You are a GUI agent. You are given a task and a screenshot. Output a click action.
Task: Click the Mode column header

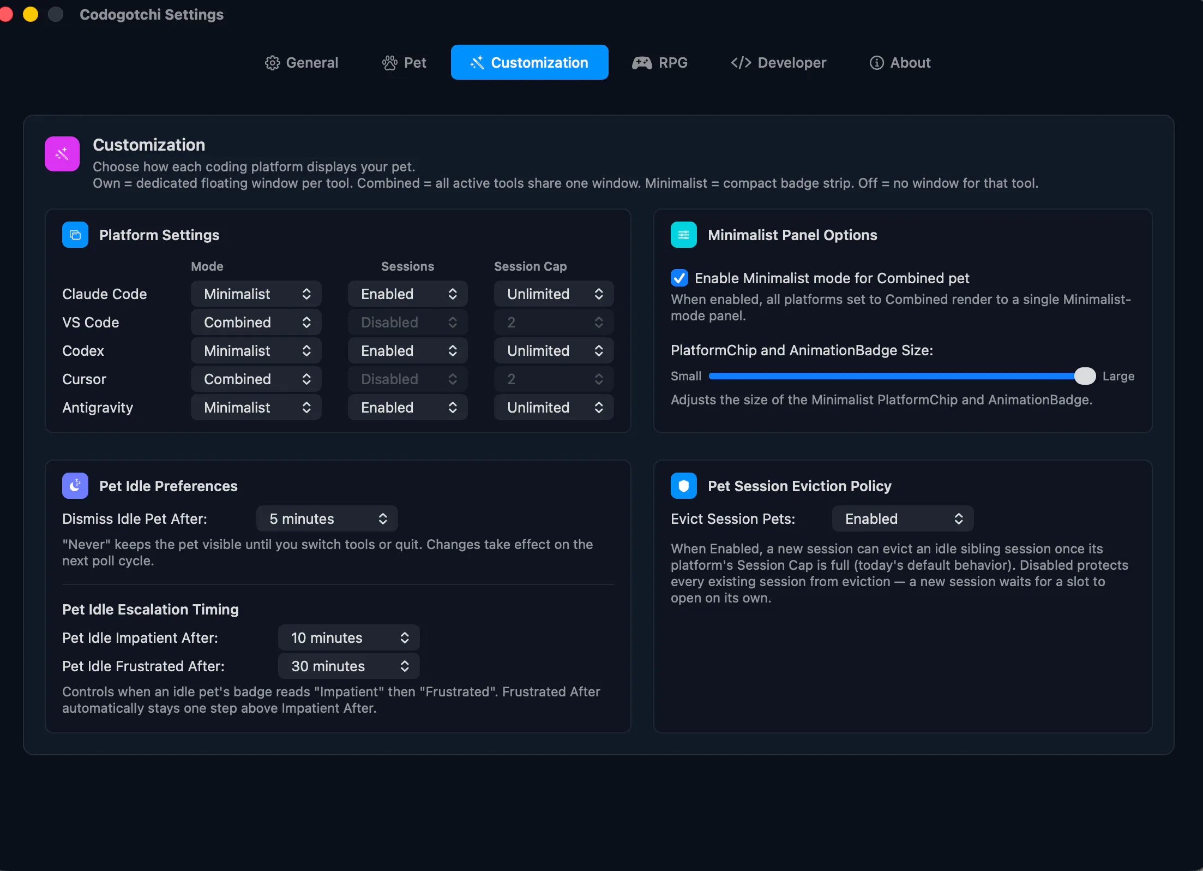(207, 266)
